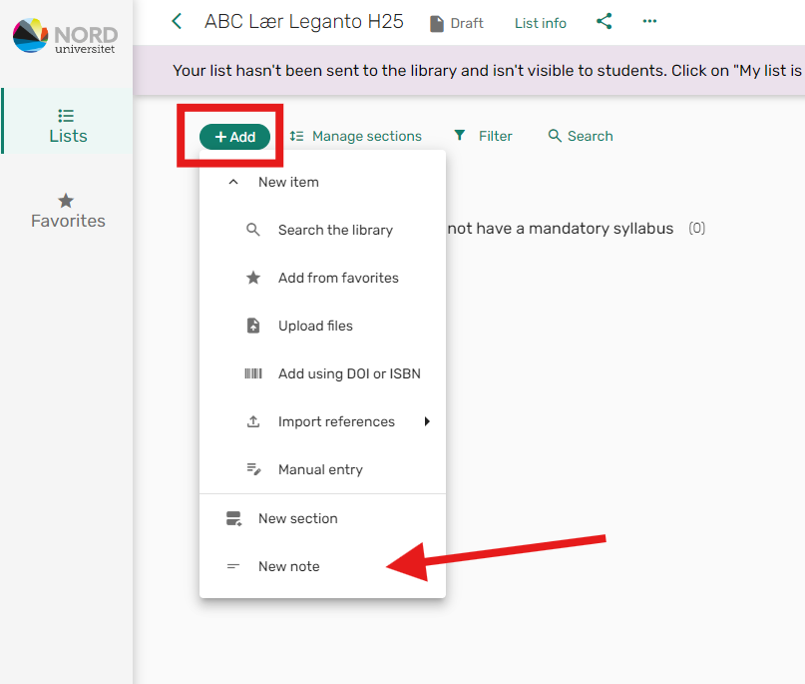The image size is (805, 684).
Task: Open the List info link
Action: click(x=540, y=23)
